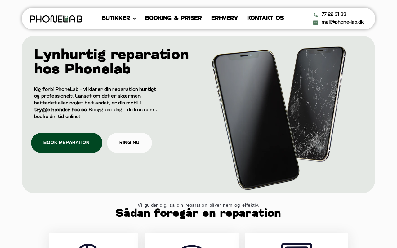Click the Sådan foregår en reparation heading
This screenshot has width=397, height=248.
point(198,214)
